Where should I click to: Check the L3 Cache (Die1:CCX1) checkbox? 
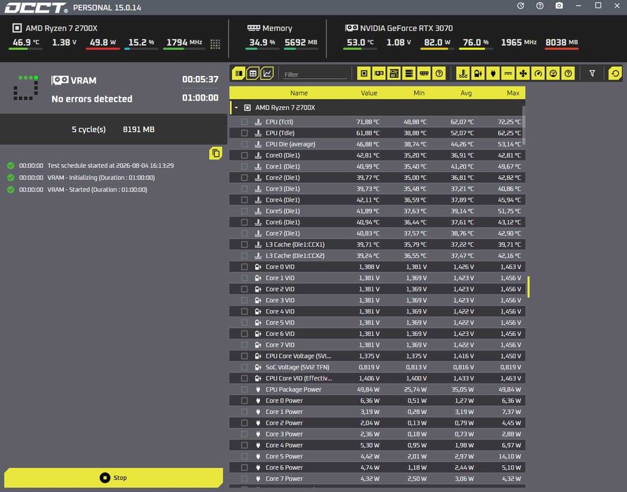click(245, 245)
